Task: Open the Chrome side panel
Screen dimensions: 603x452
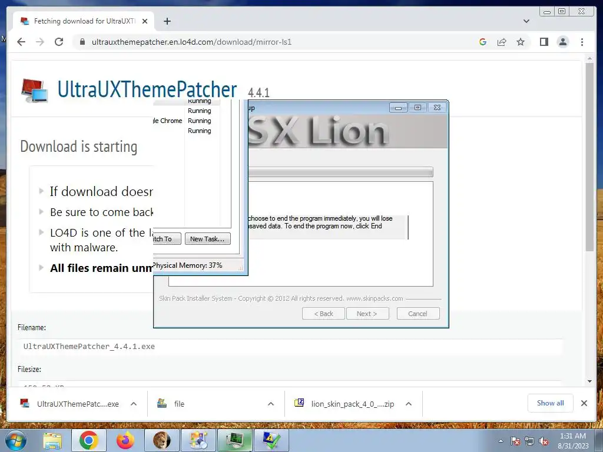Action: [x=544, y=42]
